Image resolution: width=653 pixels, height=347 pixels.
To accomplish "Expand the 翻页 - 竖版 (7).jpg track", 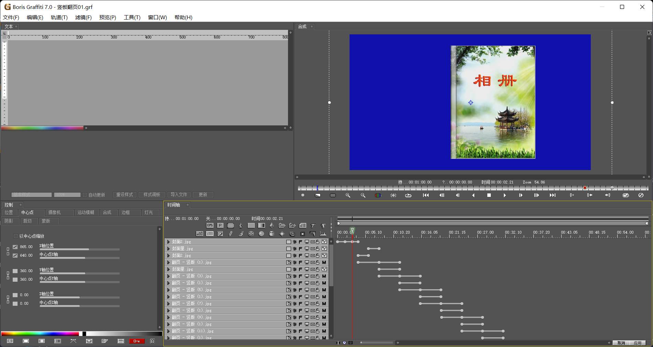I will tap(168, 304).
